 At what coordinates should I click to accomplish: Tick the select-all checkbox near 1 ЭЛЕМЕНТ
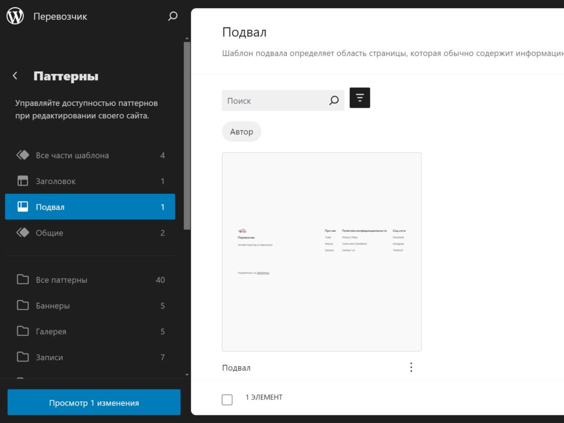(227, 399)
